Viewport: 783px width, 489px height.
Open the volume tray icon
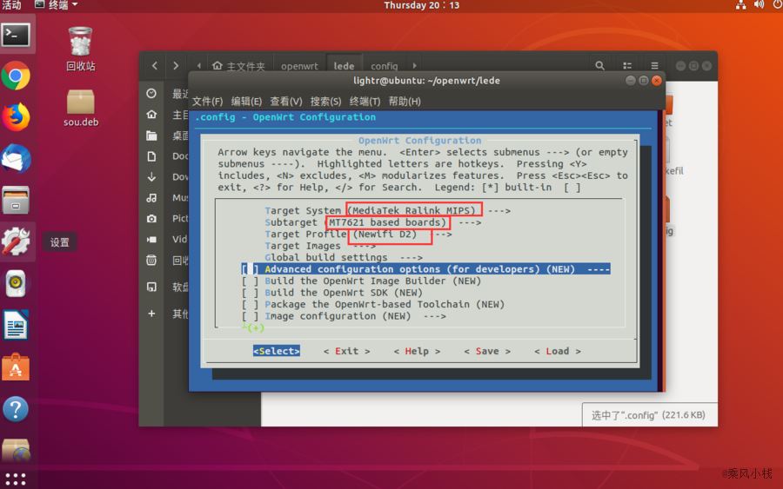coord(759,5)
